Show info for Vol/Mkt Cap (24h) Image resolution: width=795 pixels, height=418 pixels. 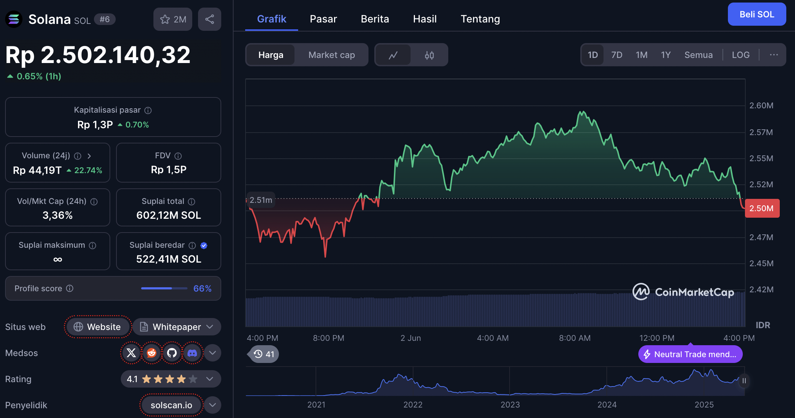coord(94,201)
